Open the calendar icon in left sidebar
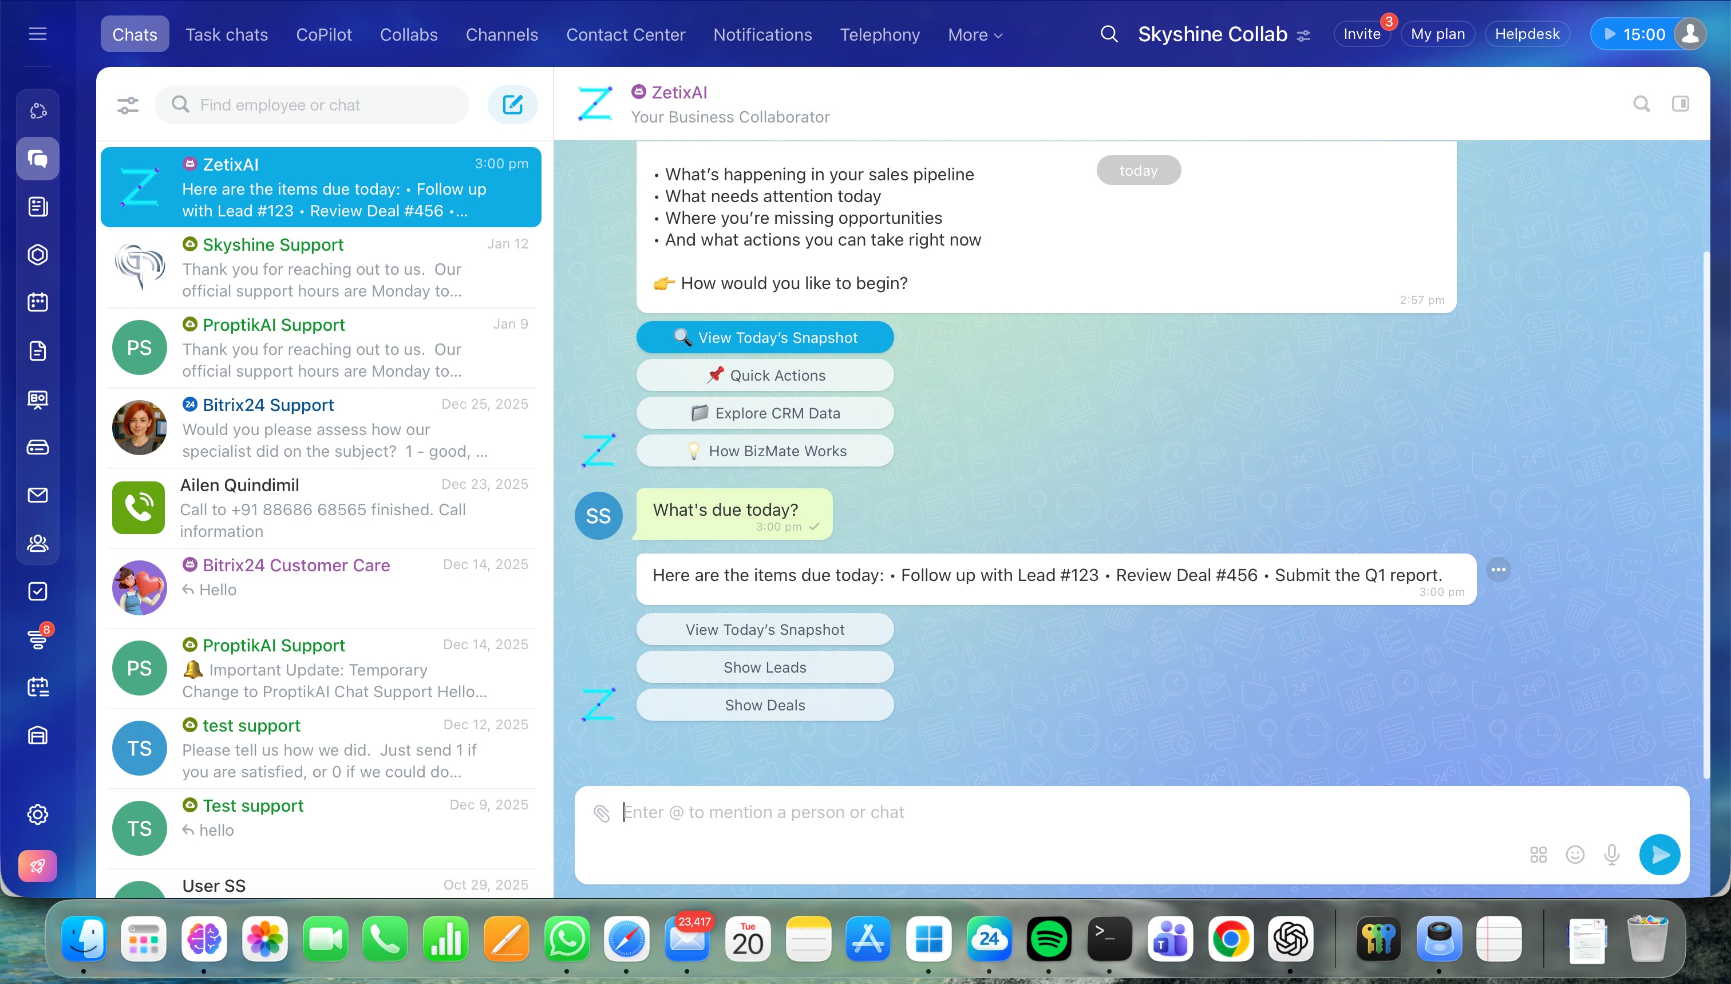 pyautogui.click(x=38, y=302)
